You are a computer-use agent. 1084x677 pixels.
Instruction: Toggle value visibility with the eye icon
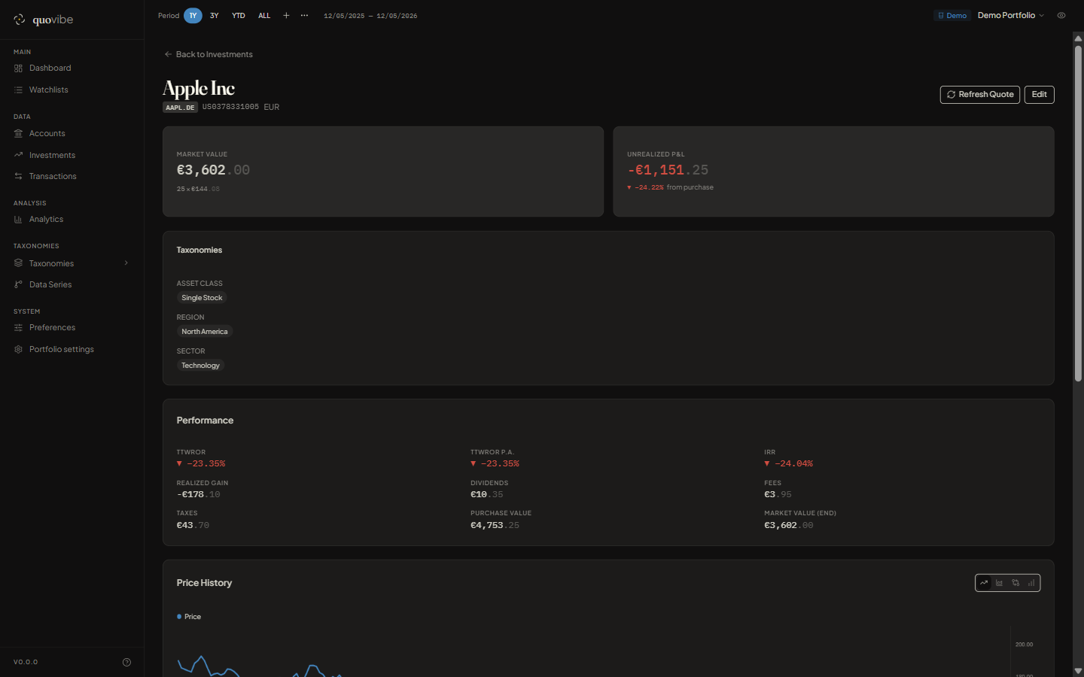(x=1061, y=16)
